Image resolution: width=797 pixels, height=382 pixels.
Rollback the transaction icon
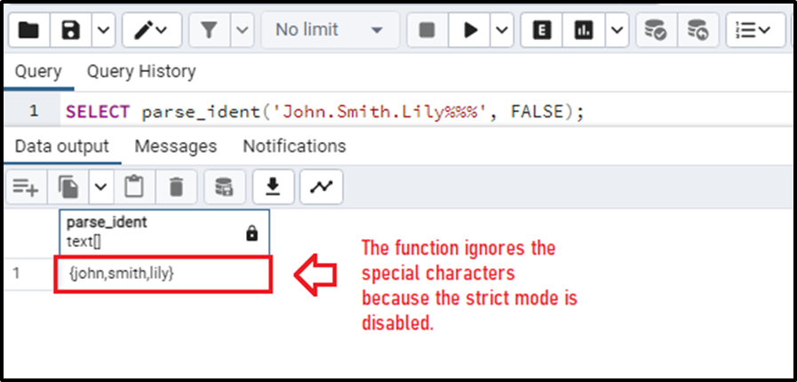[697, 30]
